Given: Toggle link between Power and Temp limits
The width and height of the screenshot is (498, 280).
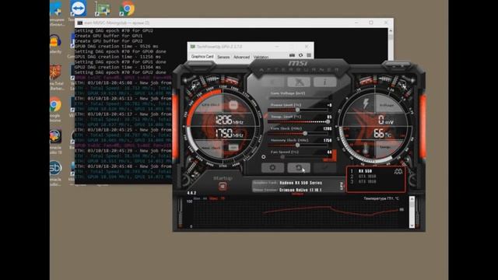Looking at the screenshot, I should [265, 116].
